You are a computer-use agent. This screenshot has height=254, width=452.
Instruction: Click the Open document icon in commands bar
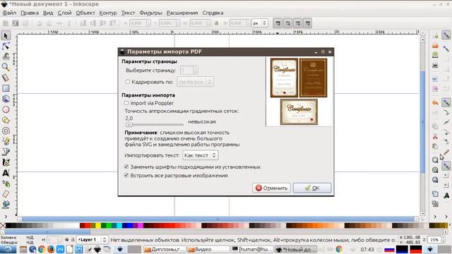(x=435, y=45)
